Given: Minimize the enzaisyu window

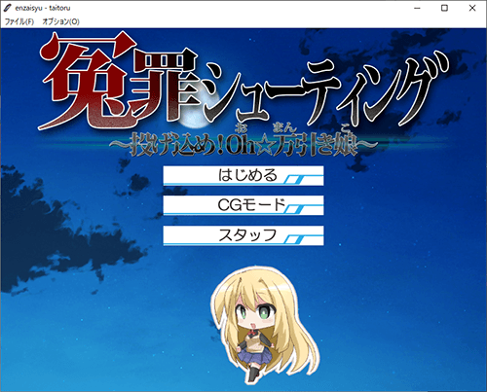Looking at the screenshot, I should [x=418, y=8].
